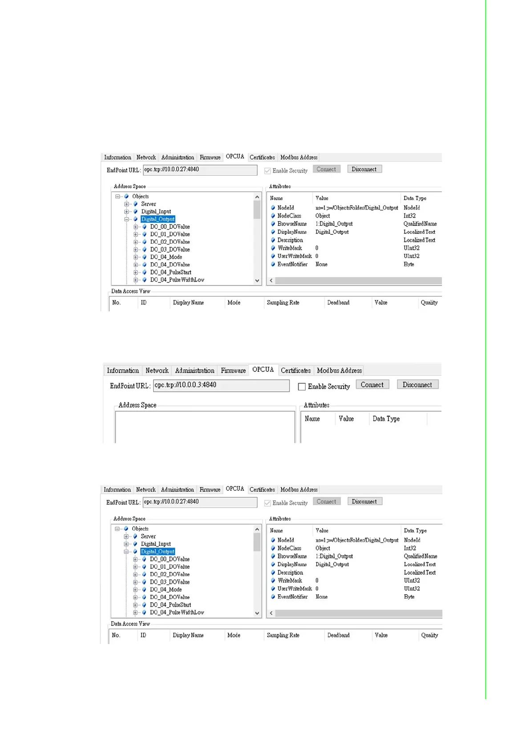Image resolution: width=530 pixels, height=749 pixels.
Task: Click Server node icon in top screenshot
Action: (135, 204)
